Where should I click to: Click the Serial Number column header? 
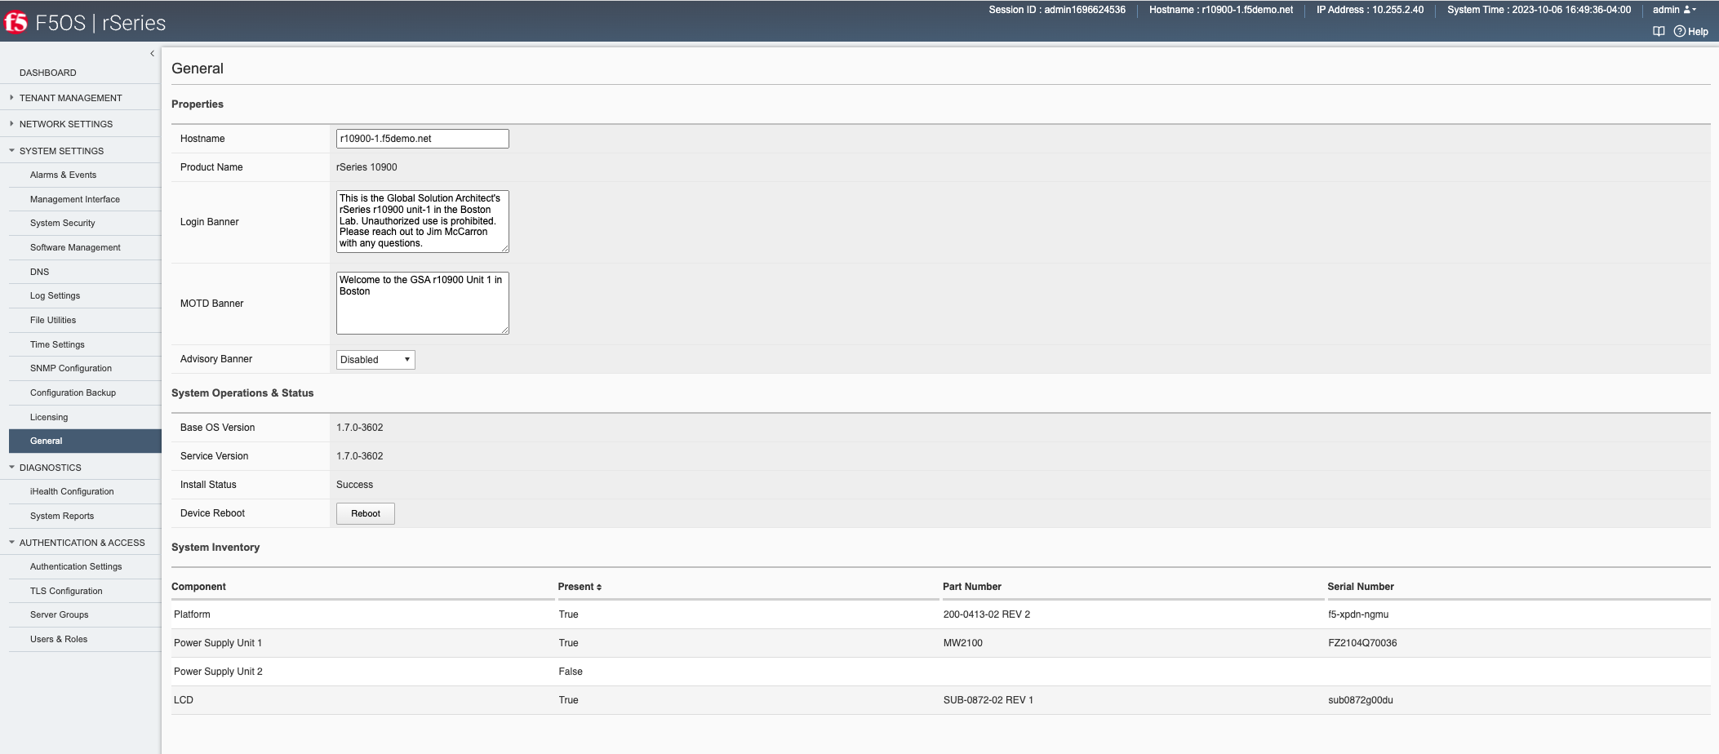pos(1361,587)
